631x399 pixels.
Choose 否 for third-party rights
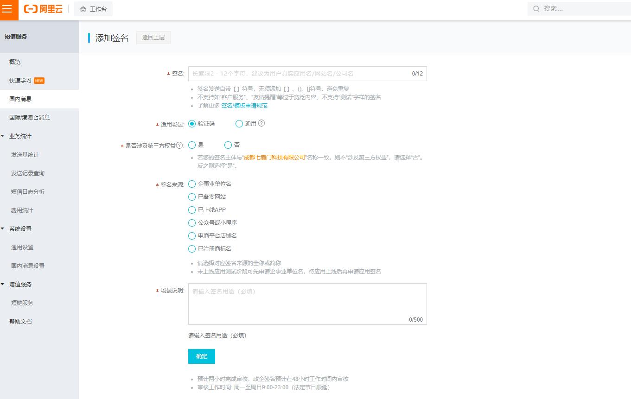(228, 145)
